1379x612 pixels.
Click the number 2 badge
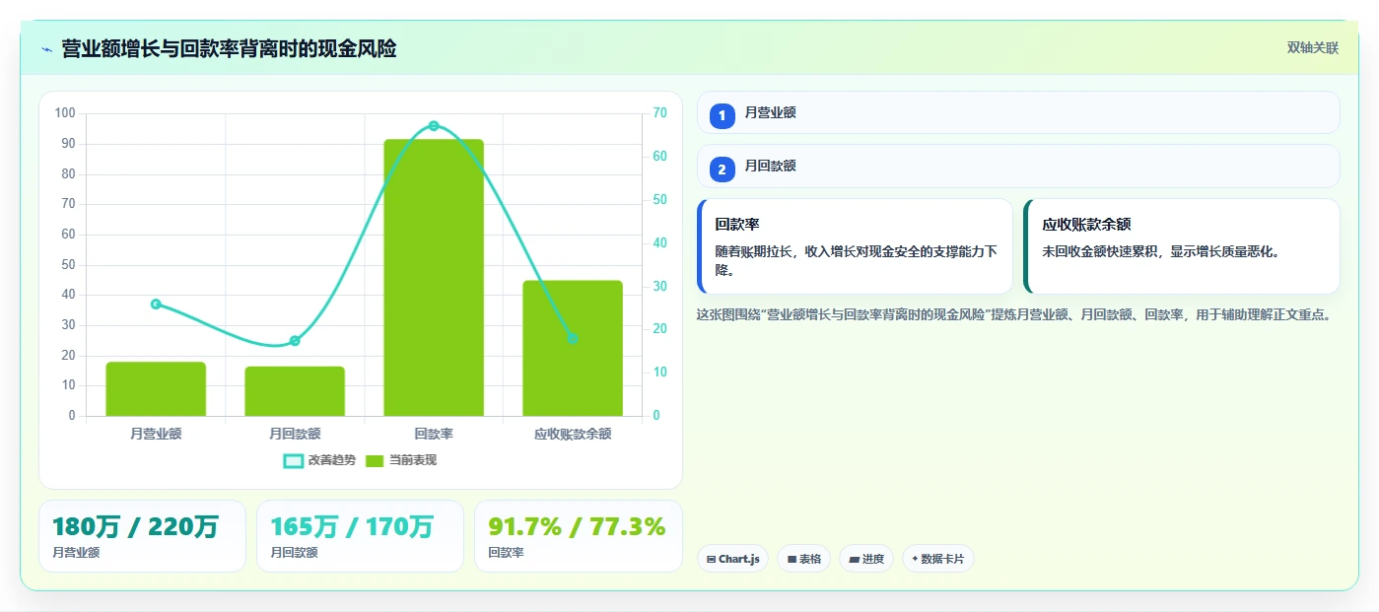(723, 170)
